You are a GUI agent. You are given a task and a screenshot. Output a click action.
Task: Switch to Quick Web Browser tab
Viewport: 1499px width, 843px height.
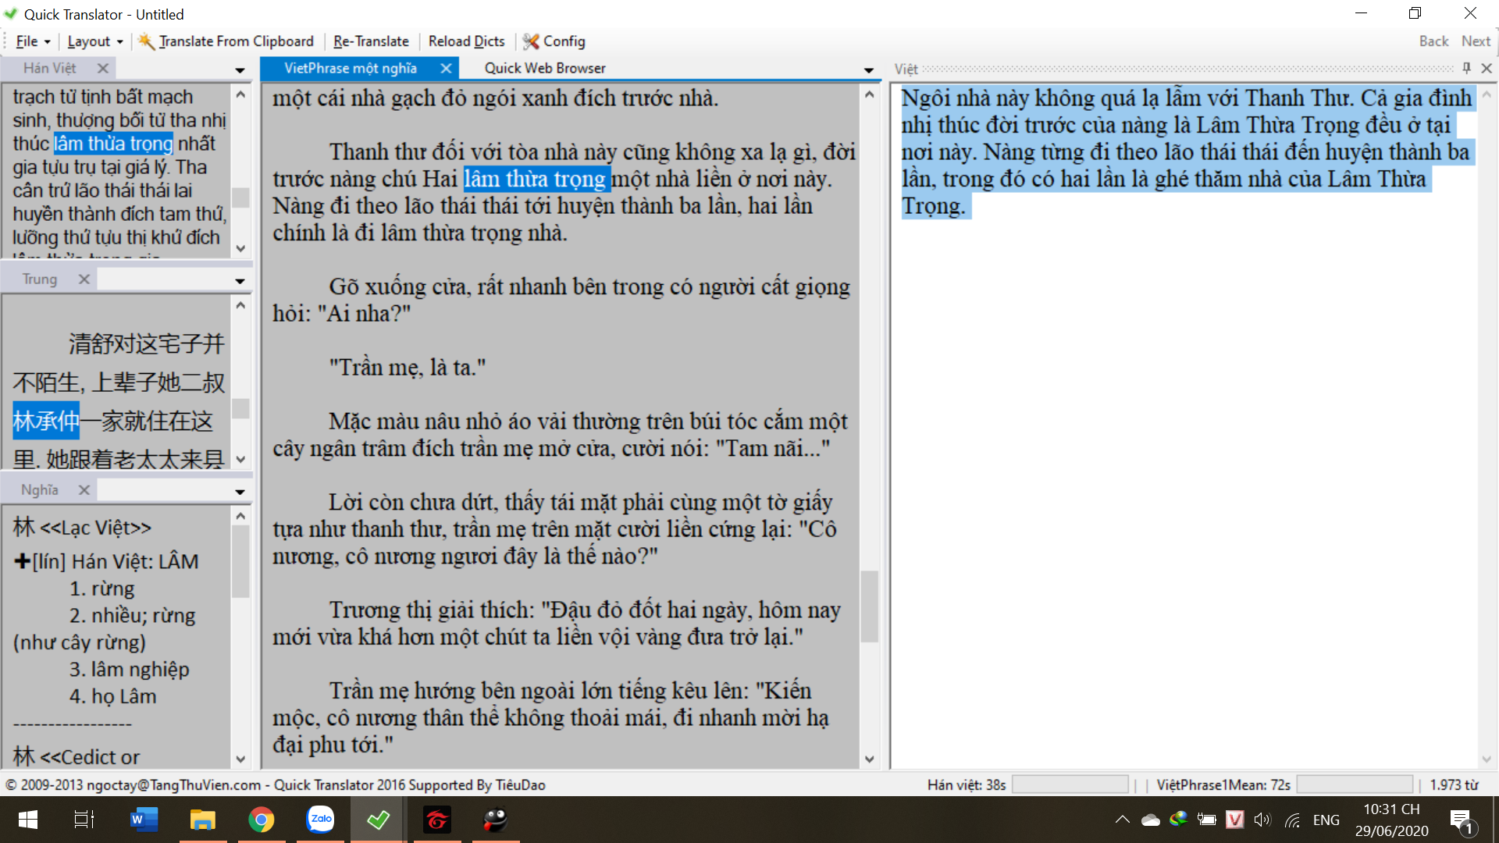click(x=544, y=69)
